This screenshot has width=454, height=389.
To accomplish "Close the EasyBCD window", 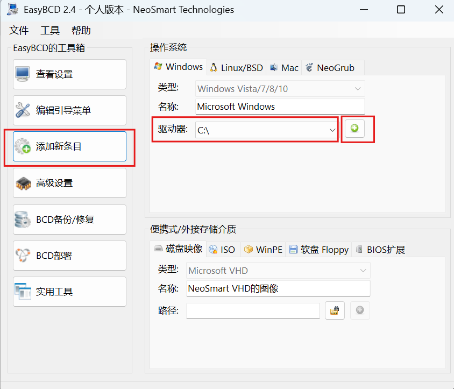I will tap(439, 10).
